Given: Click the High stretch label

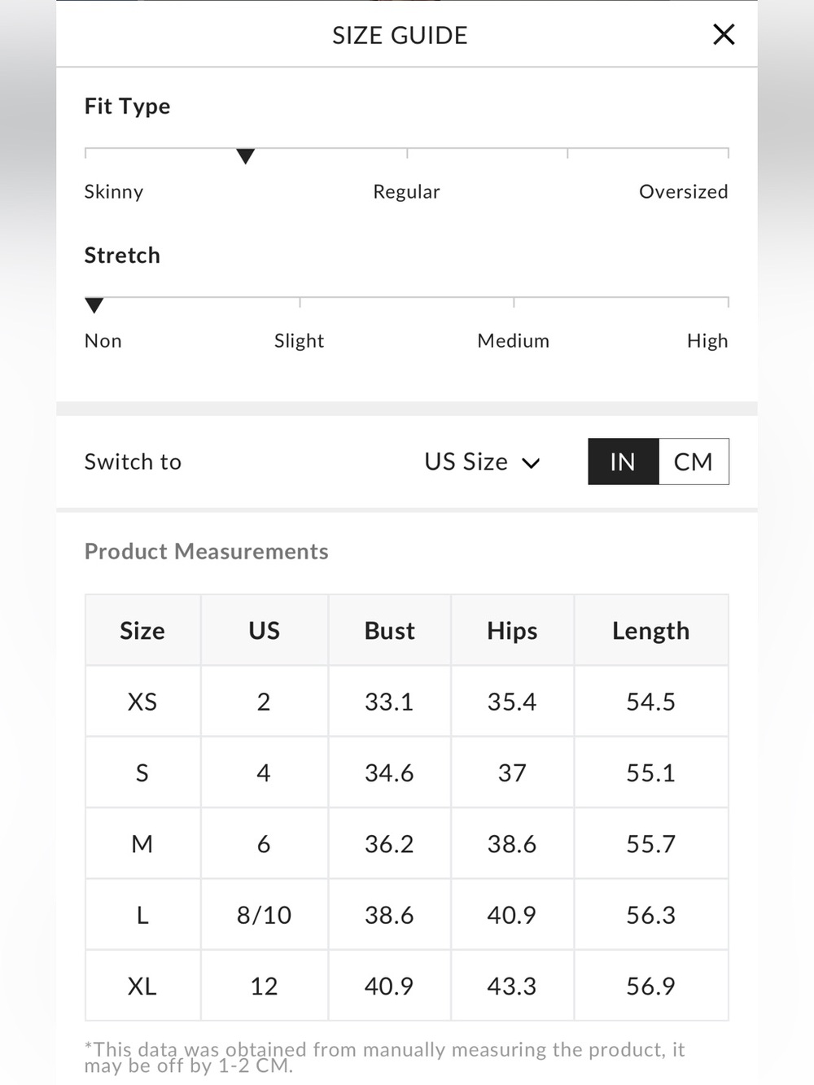Looking at the screenshot, I should coord(707,340).
